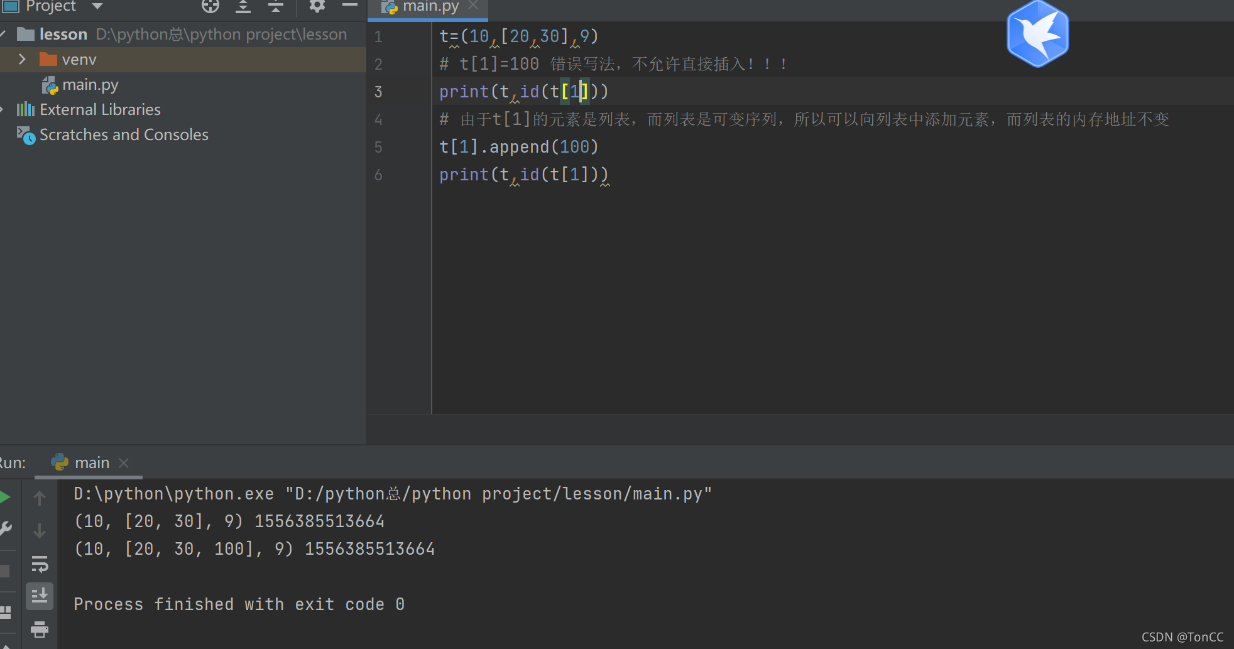Expand the venv folder

(x=23, y=59)
